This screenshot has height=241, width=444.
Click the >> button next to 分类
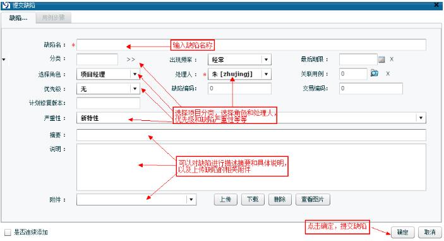click(131, 59)
